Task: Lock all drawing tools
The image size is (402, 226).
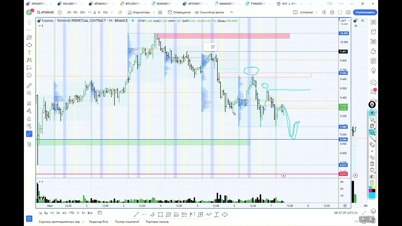Action: tap(29, 119)
